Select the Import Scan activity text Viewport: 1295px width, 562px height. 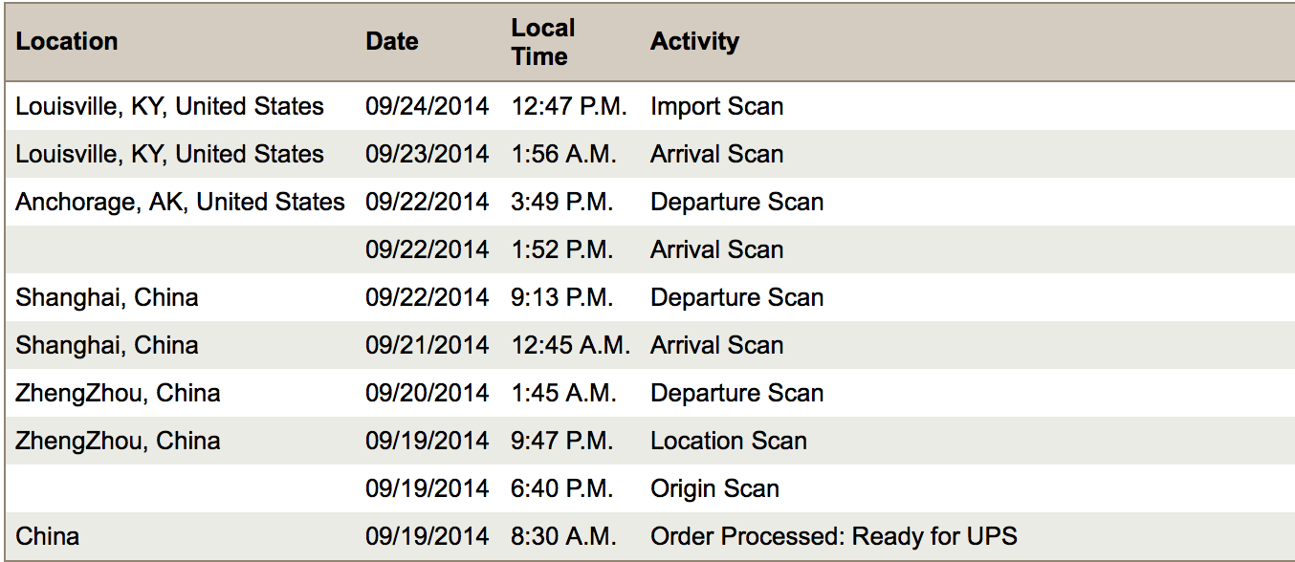coord(717,106)
